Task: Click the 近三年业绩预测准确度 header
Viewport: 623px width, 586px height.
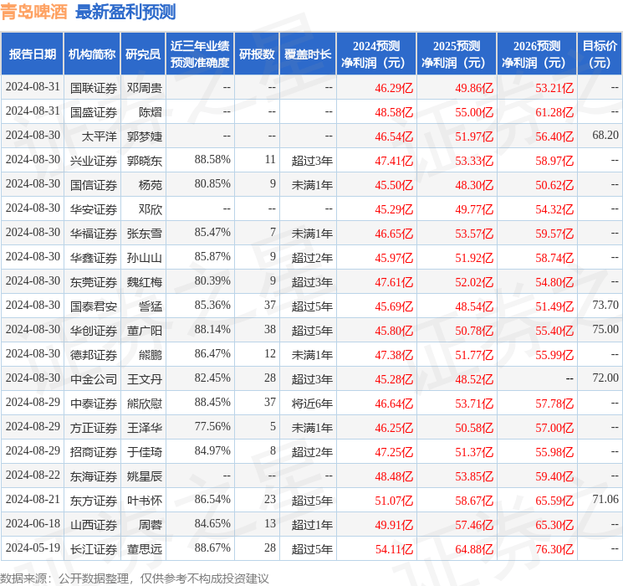Action: click(x=200, y=54)
